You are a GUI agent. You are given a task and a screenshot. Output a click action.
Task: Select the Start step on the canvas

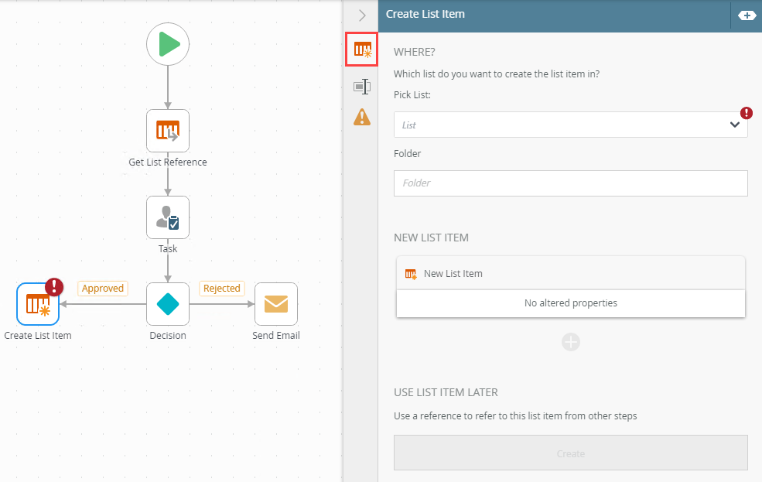coord(168,44)
